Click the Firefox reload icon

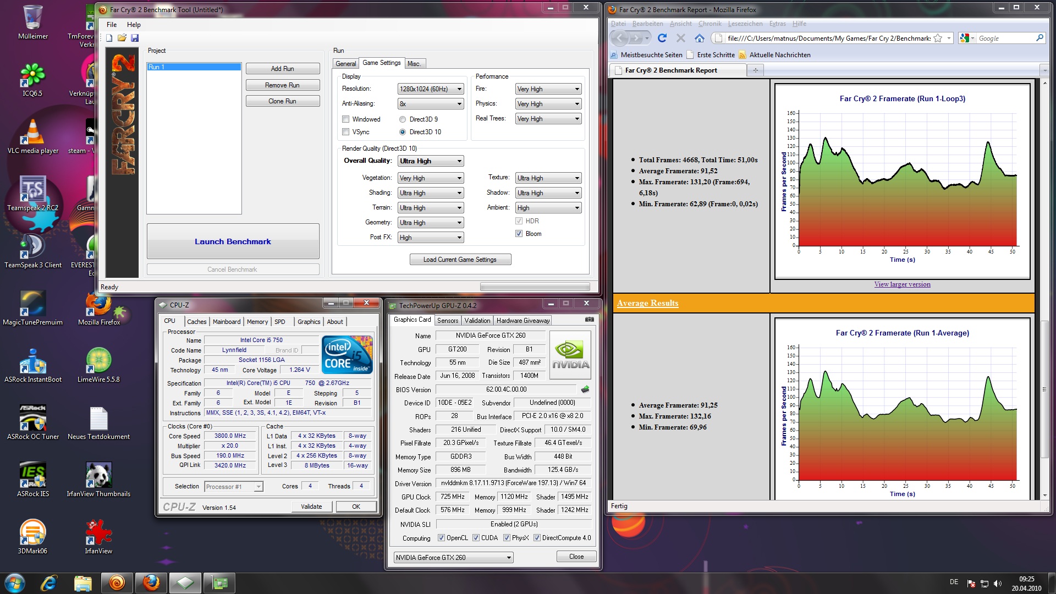(662, 38)
